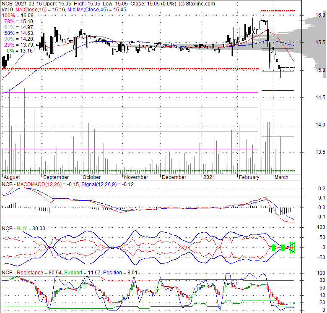Screen dimensions: 327x313
Task: Click the 'Support = 11.67' legend
Action: click(83, 273)
